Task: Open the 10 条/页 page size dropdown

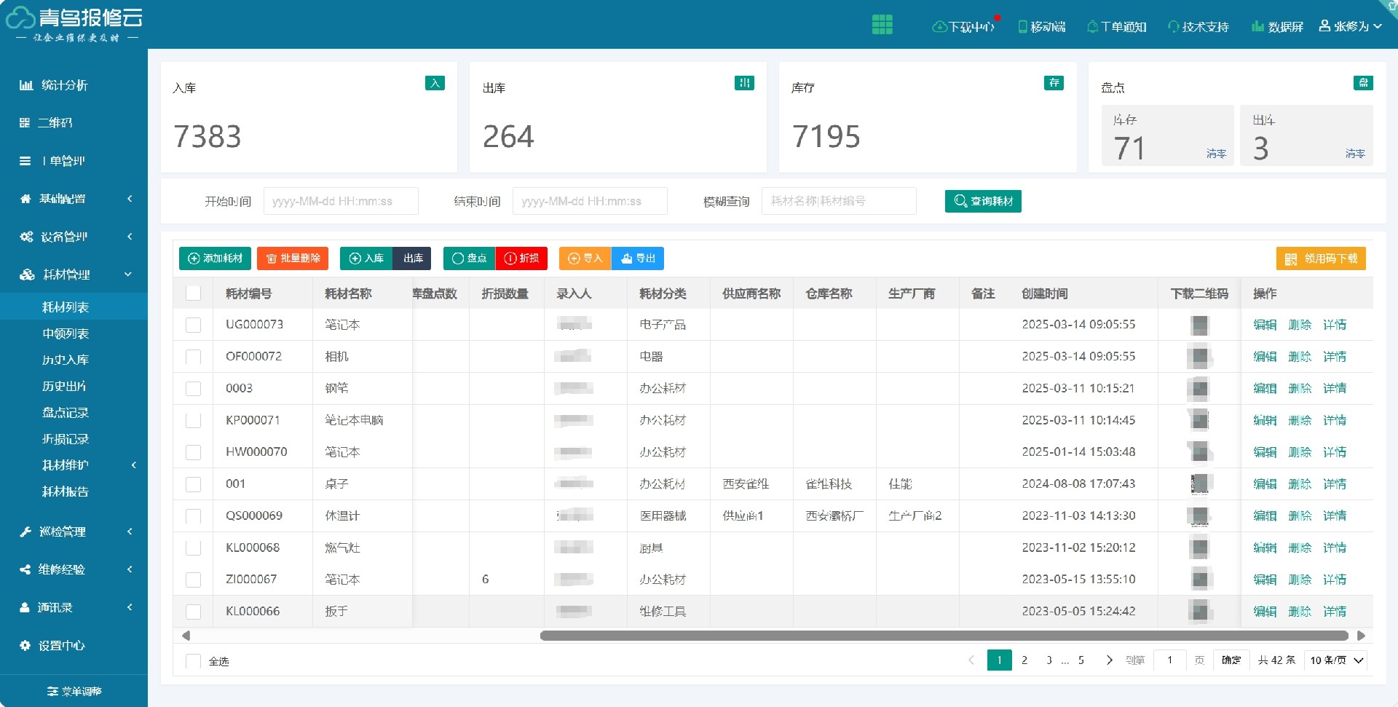Action: click(x=1335, y=660)
